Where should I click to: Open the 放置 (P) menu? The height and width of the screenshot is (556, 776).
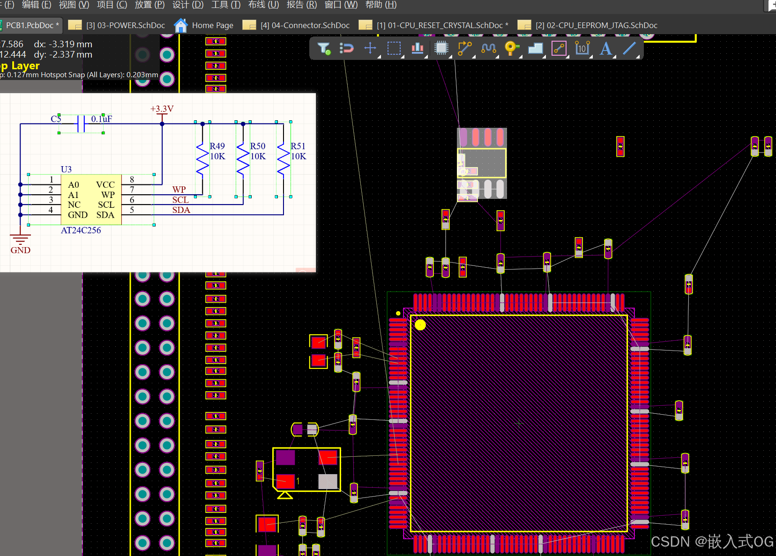(x=150, y=5)
